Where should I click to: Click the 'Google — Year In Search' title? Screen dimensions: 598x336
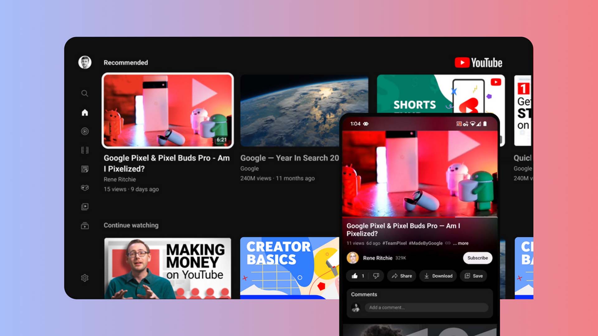click(x=289, y=158)
